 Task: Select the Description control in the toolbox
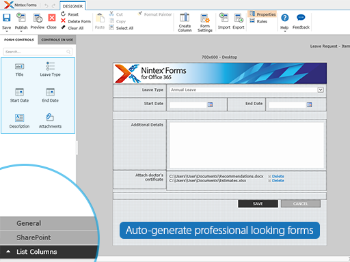[x=19, y=121]
